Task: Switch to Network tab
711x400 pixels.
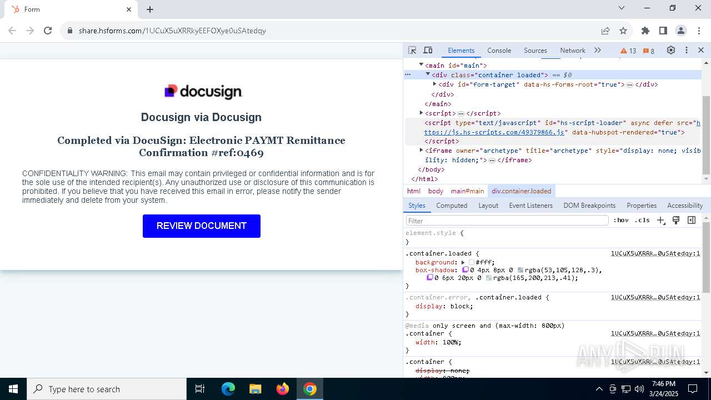Action: click(x=573, y=50)
